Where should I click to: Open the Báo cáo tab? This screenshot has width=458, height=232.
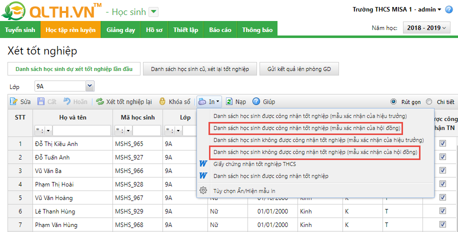pyautogui.click(x=220, y=30)
